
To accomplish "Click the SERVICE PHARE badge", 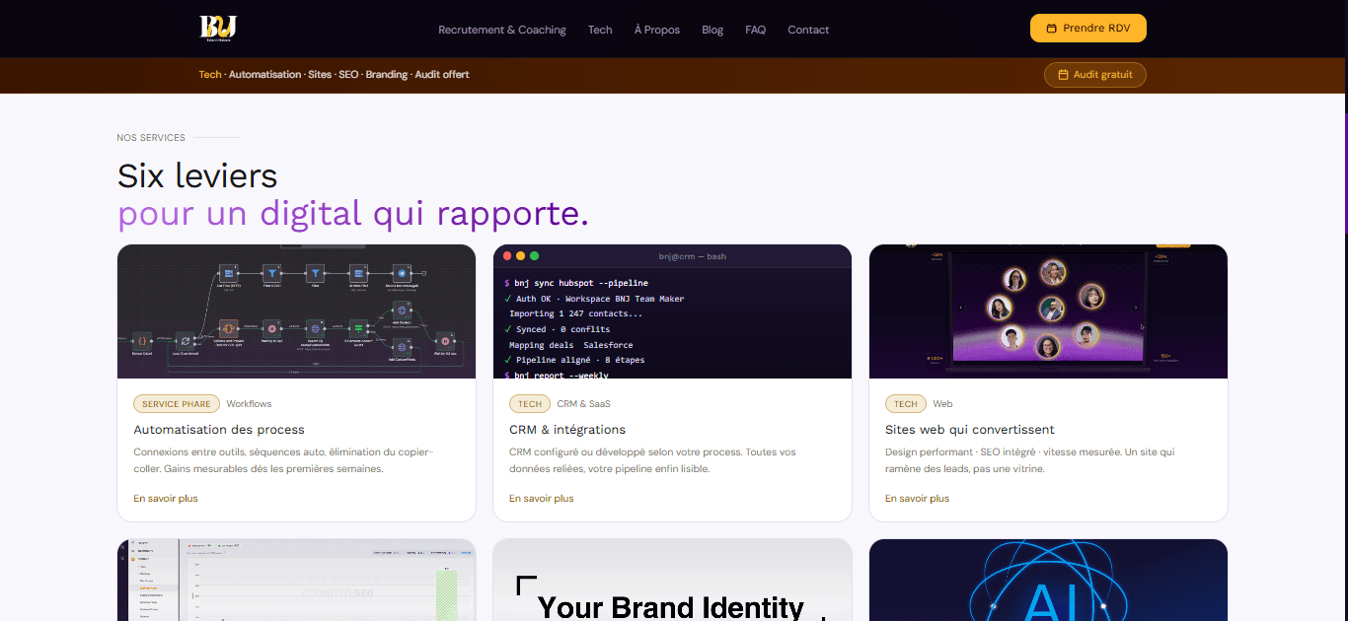I will pos(177,404).
